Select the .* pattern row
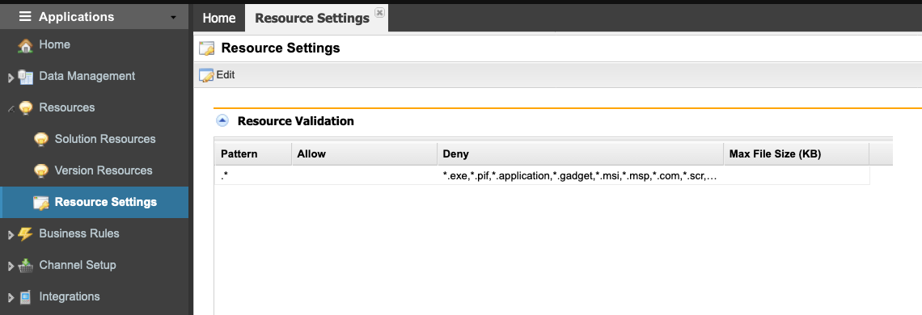Viewport: 922px width, 315px height. 542,175
